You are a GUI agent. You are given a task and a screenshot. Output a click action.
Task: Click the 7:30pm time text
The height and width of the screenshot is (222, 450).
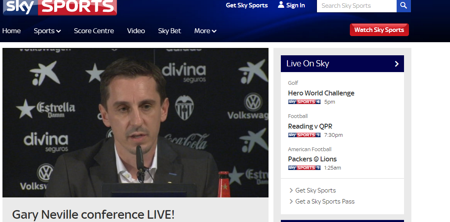tap(333, 135)
